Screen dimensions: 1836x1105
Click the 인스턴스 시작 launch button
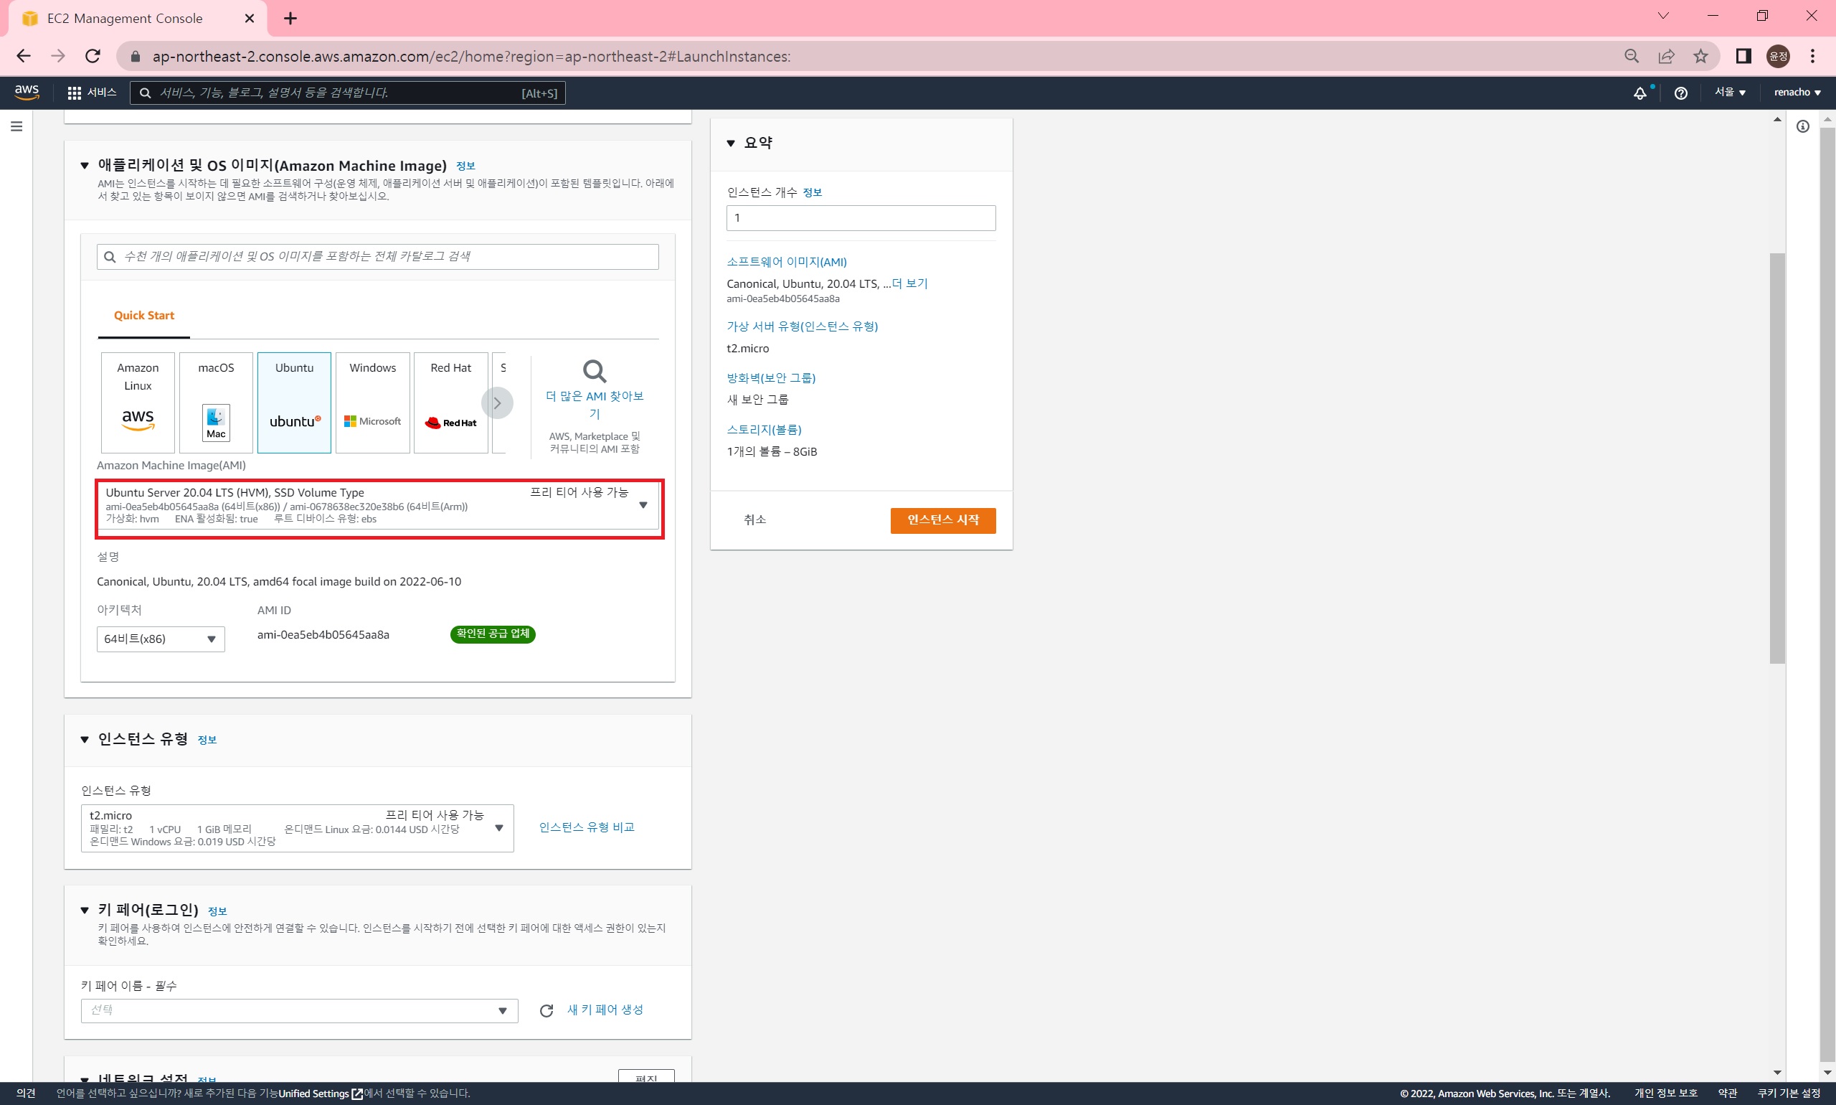pos(943,519)
